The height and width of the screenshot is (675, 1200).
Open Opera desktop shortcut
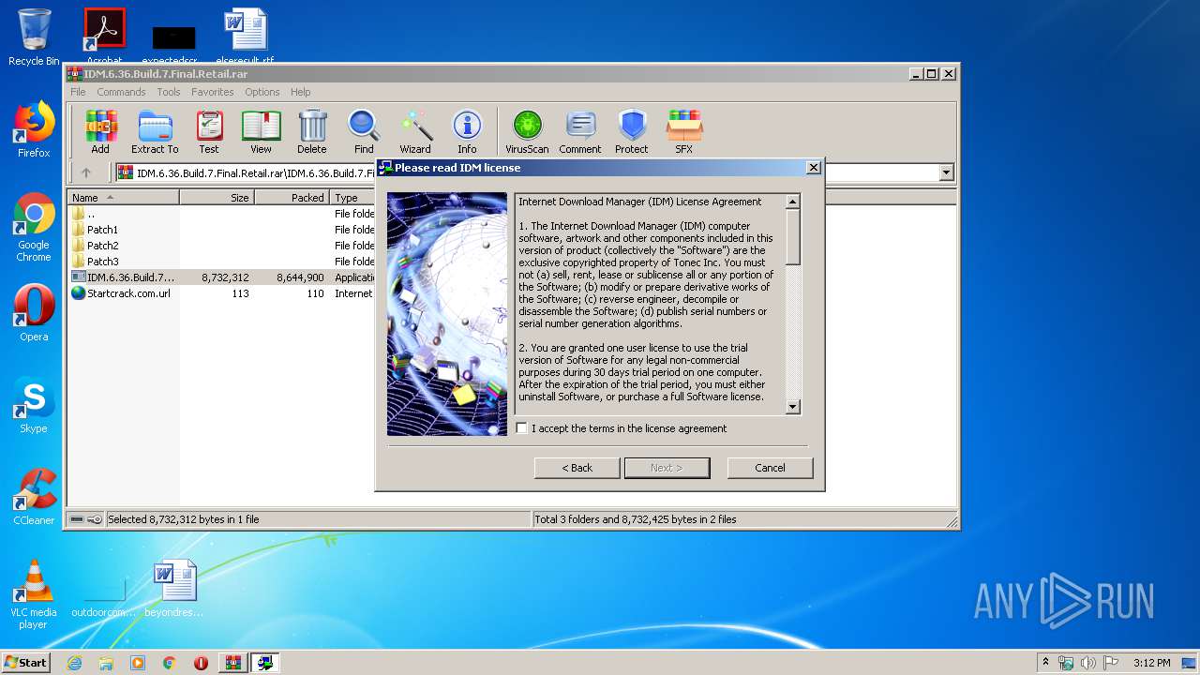pyautogui.click(x=34, y=313)
